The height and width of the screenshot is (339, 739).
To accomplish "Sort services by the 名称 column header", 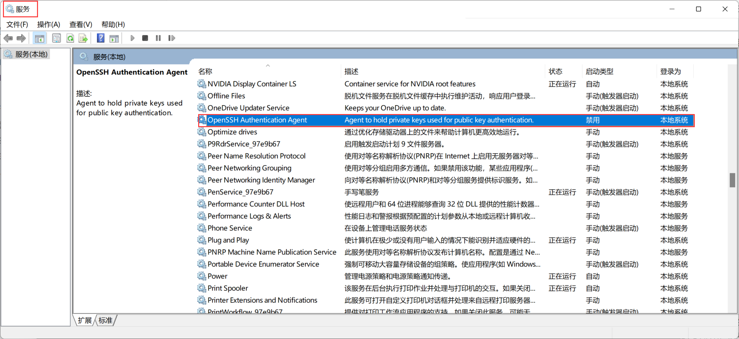I will coord(205,71).
